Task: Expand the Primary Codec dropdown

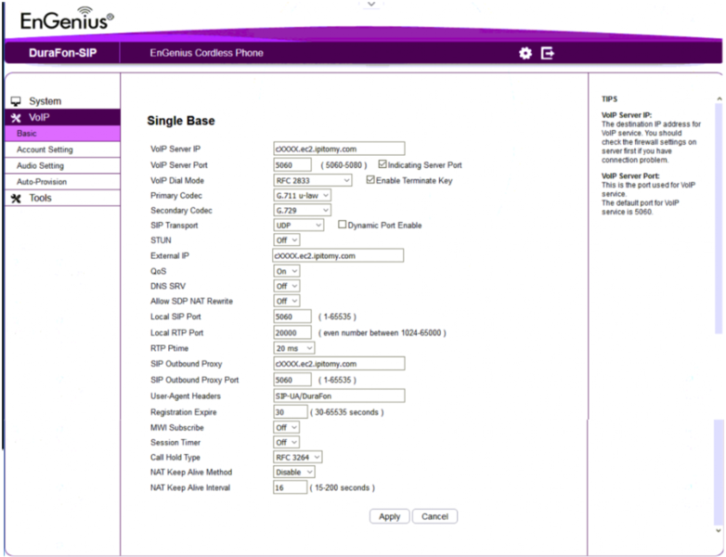Action: tap(303, 196)
